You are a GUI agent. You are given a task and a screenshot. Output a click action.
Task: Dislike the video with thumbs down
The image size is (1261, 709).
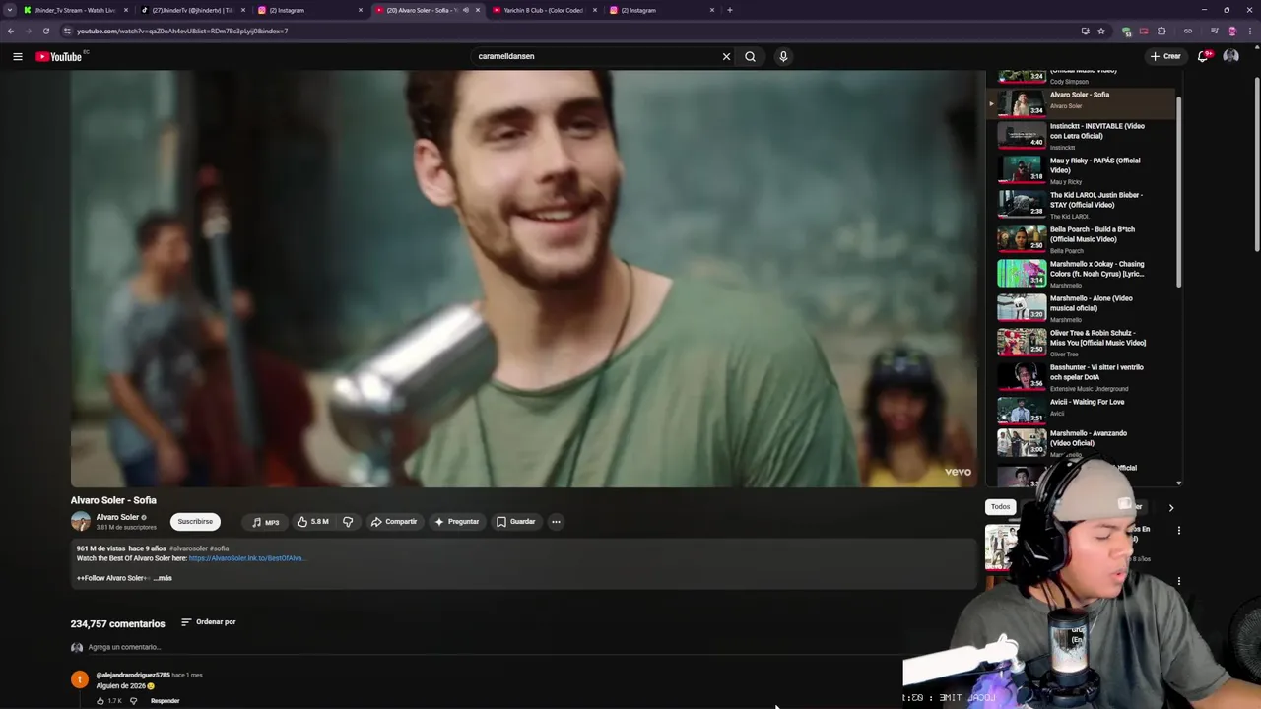click(348, 522)
